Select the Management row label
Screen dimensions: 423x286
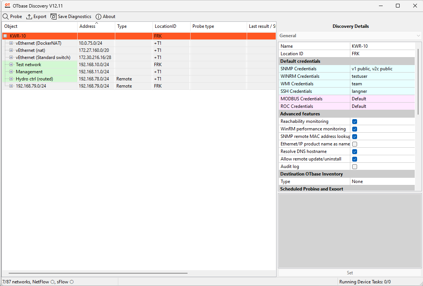[x=29, y=71]
